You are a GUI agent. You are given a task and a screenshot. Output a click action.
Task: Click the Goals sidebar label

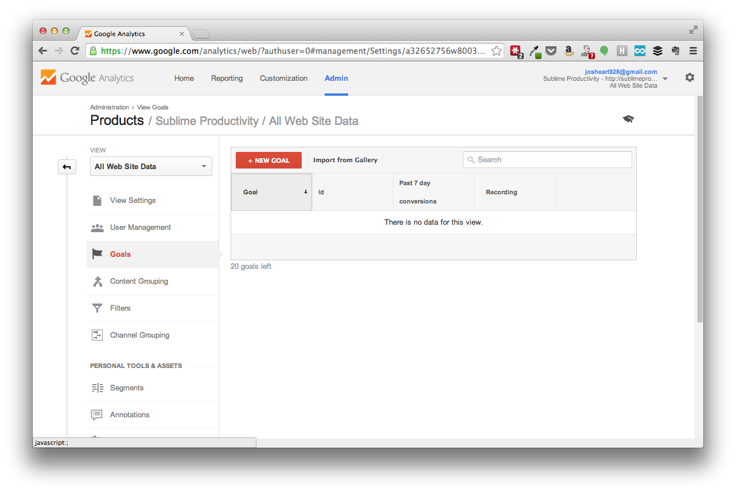[120, 255]
